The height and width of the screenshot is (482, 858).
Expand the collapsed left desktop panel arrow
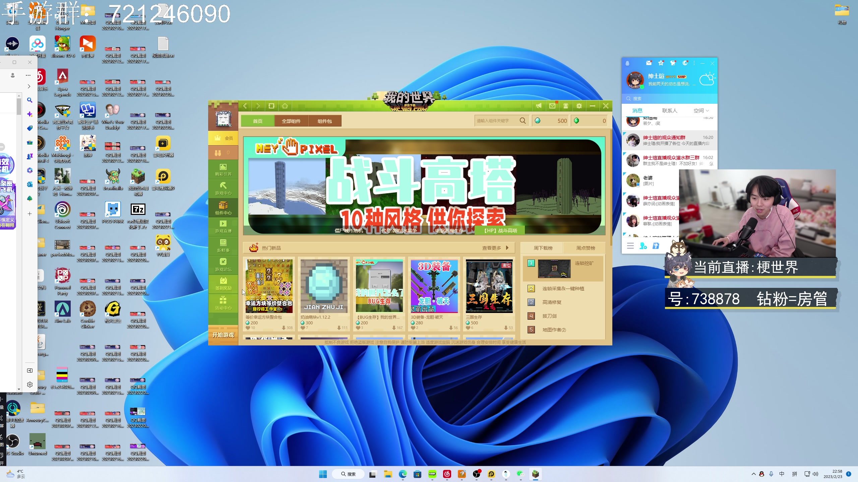29,86
